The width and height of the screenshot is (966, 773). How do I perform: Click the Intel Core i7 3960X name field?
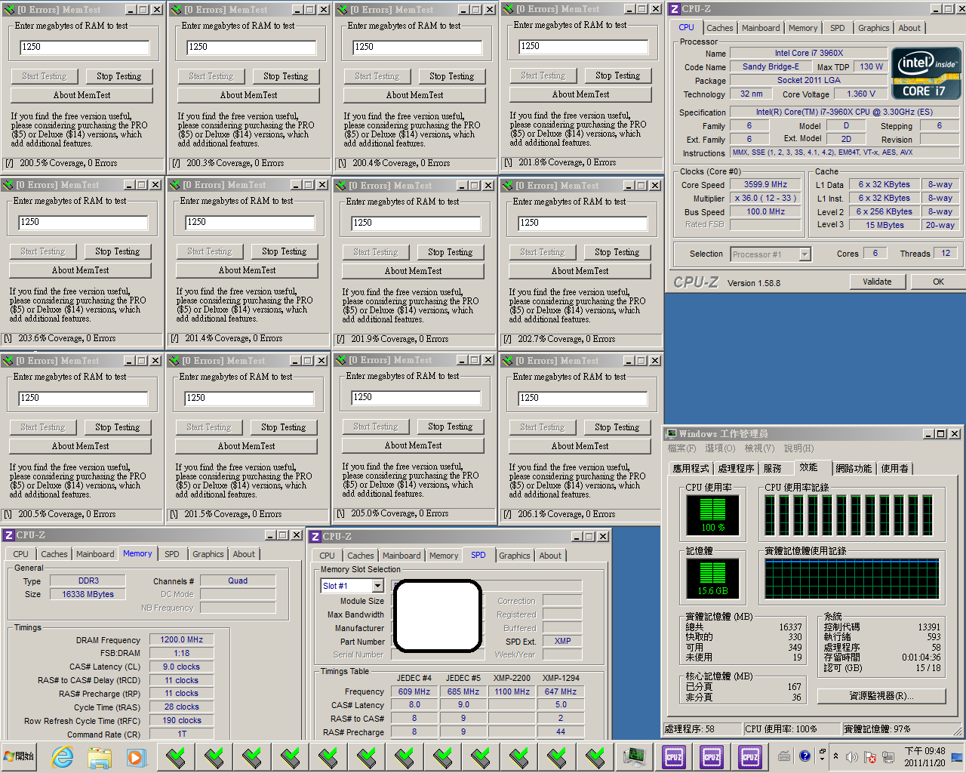pyautogui.click(x=808, y=53)
